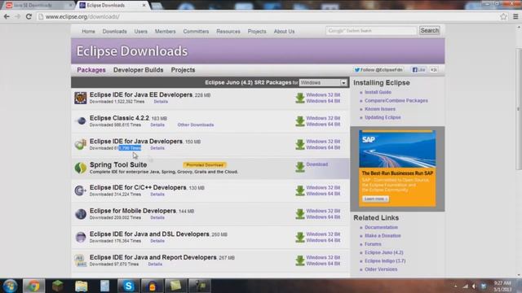
Task: Click Learn more in the SAP ad
Action: [x=375, y=199]
